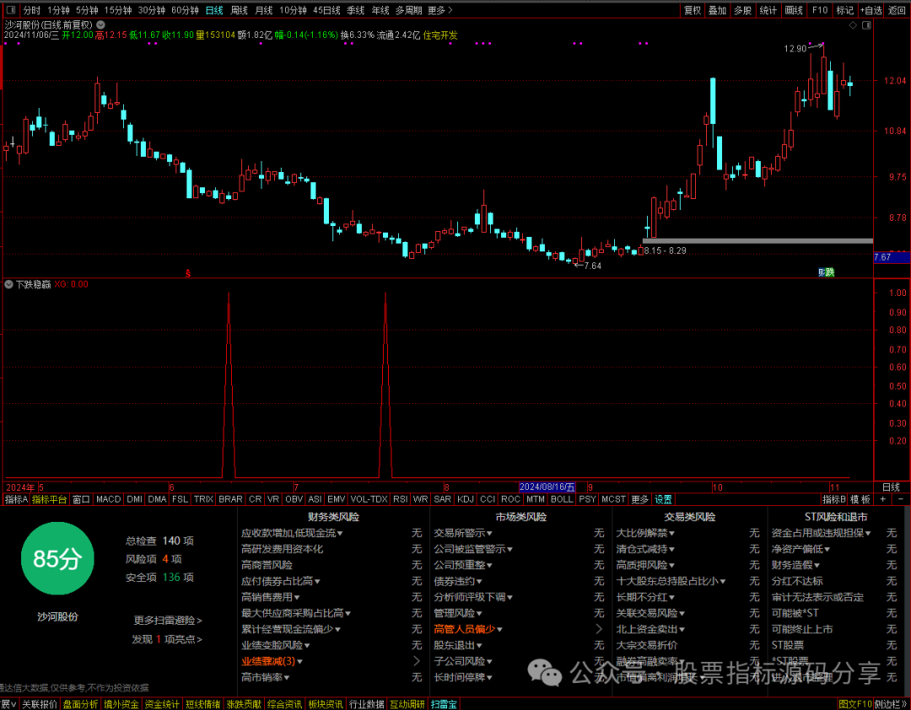Expand 公司被监管警示 dropdown

pos(473,549)
